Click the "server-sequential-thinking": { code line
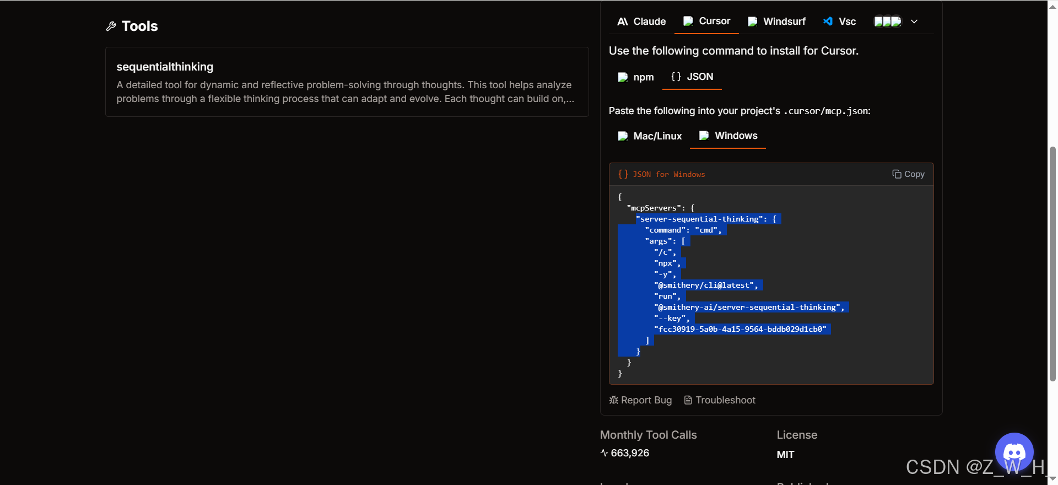This screenshot has height=485, width=1058. pyautogui.click(x=706, y=219)
